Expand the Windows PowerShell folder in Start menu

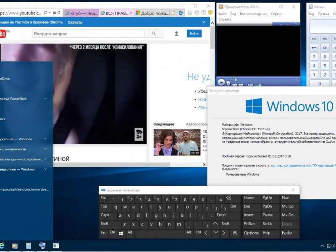[45, 99]
